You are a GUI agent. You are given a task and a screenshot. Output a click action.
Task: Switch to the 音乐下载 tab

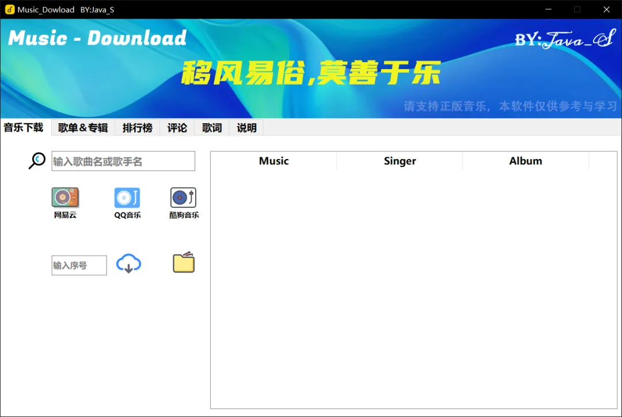tap(24, 127)
